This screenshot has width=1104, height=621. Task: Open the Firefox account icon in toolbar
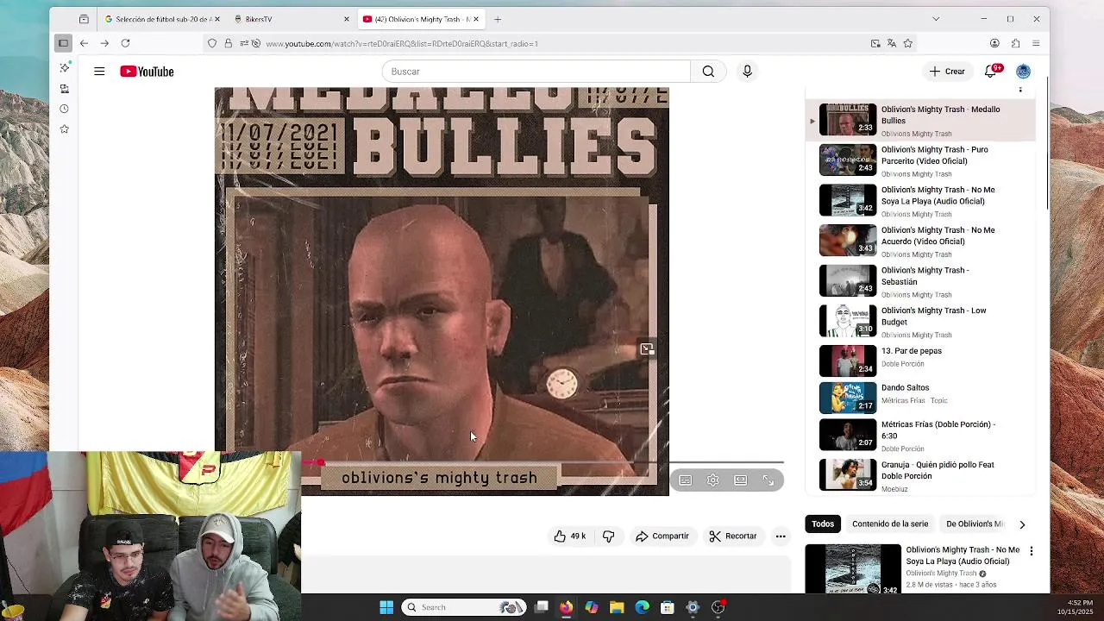coord(994,43)
